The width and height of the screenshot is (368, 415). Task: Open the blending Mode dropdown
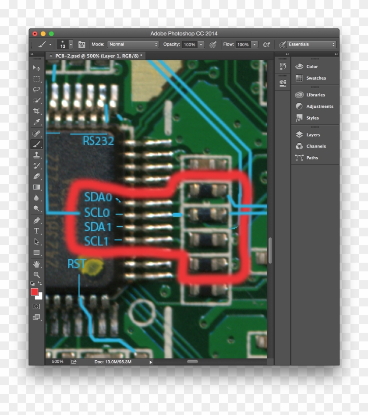click(133, 44)
